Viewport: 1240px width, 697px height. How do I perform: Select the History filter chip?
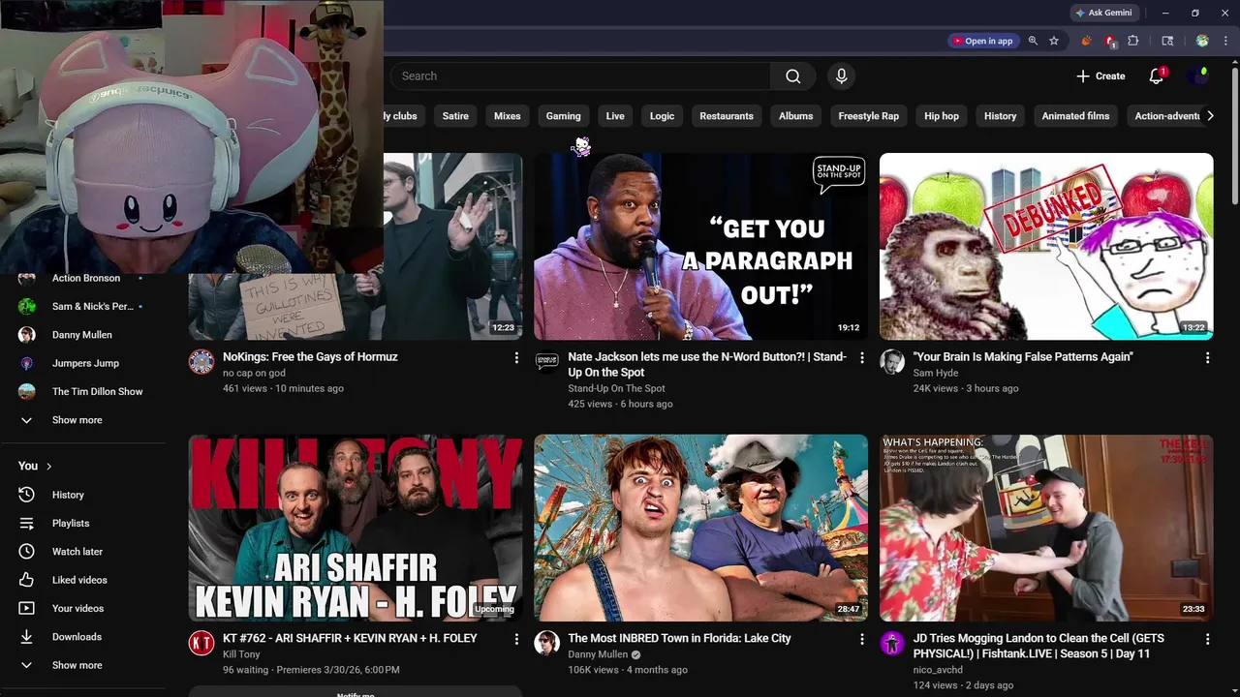[1000, 116]
